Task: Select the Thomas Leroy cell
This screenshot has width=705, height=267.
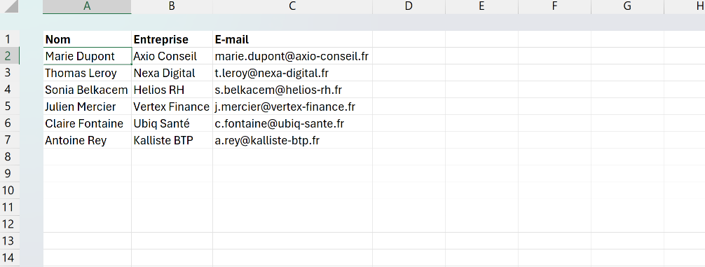Action: [x=87, y=73]
